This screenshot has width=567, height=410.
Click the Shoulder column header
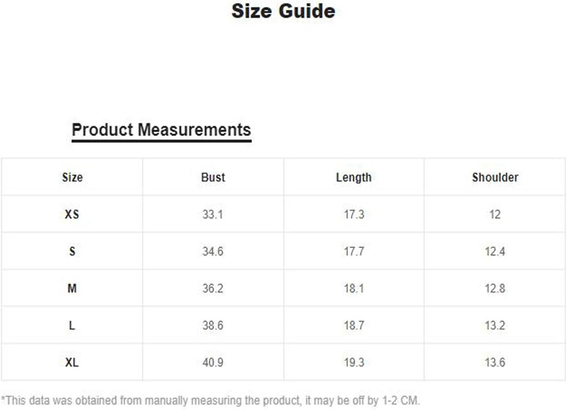495,177
